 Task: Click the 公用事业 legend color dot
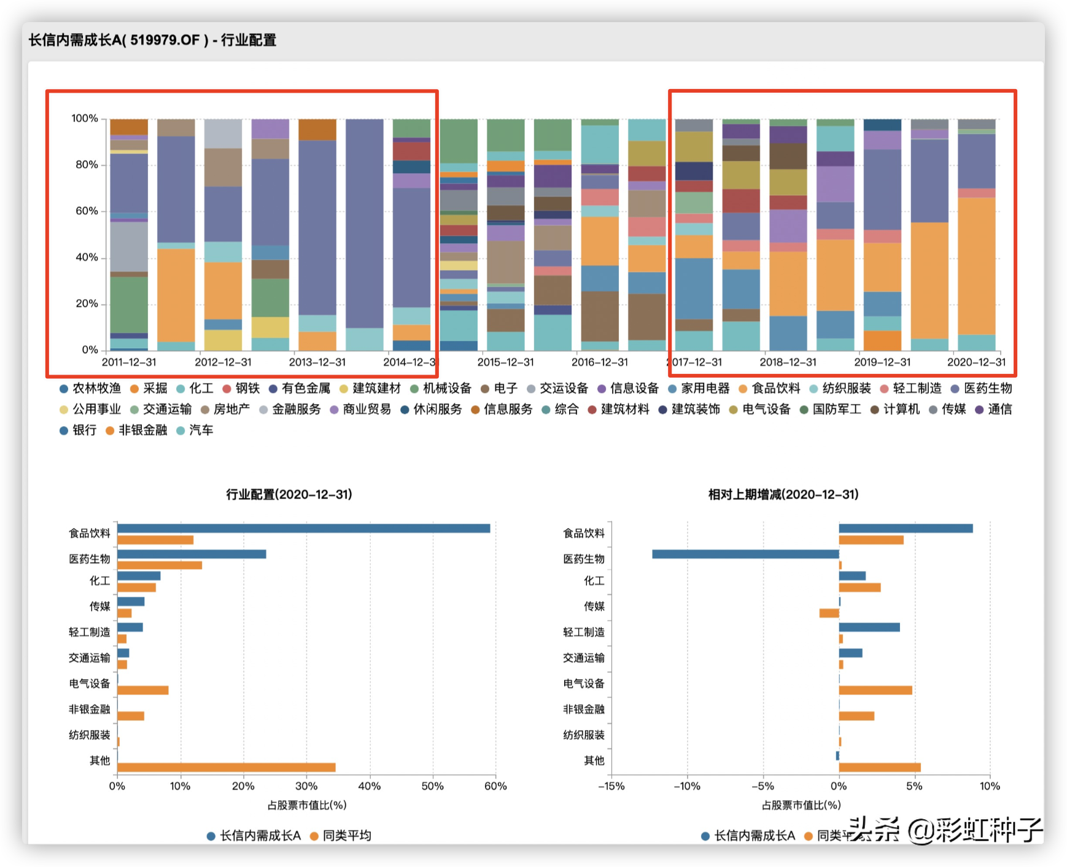pyautogui.click(x=64, y=410)
